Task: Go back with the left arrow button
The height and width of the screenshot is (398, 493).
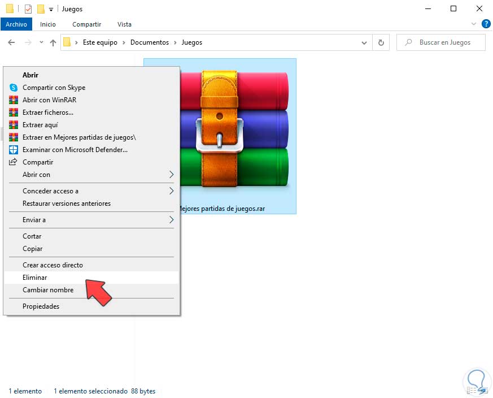Action: pos(11,42)
